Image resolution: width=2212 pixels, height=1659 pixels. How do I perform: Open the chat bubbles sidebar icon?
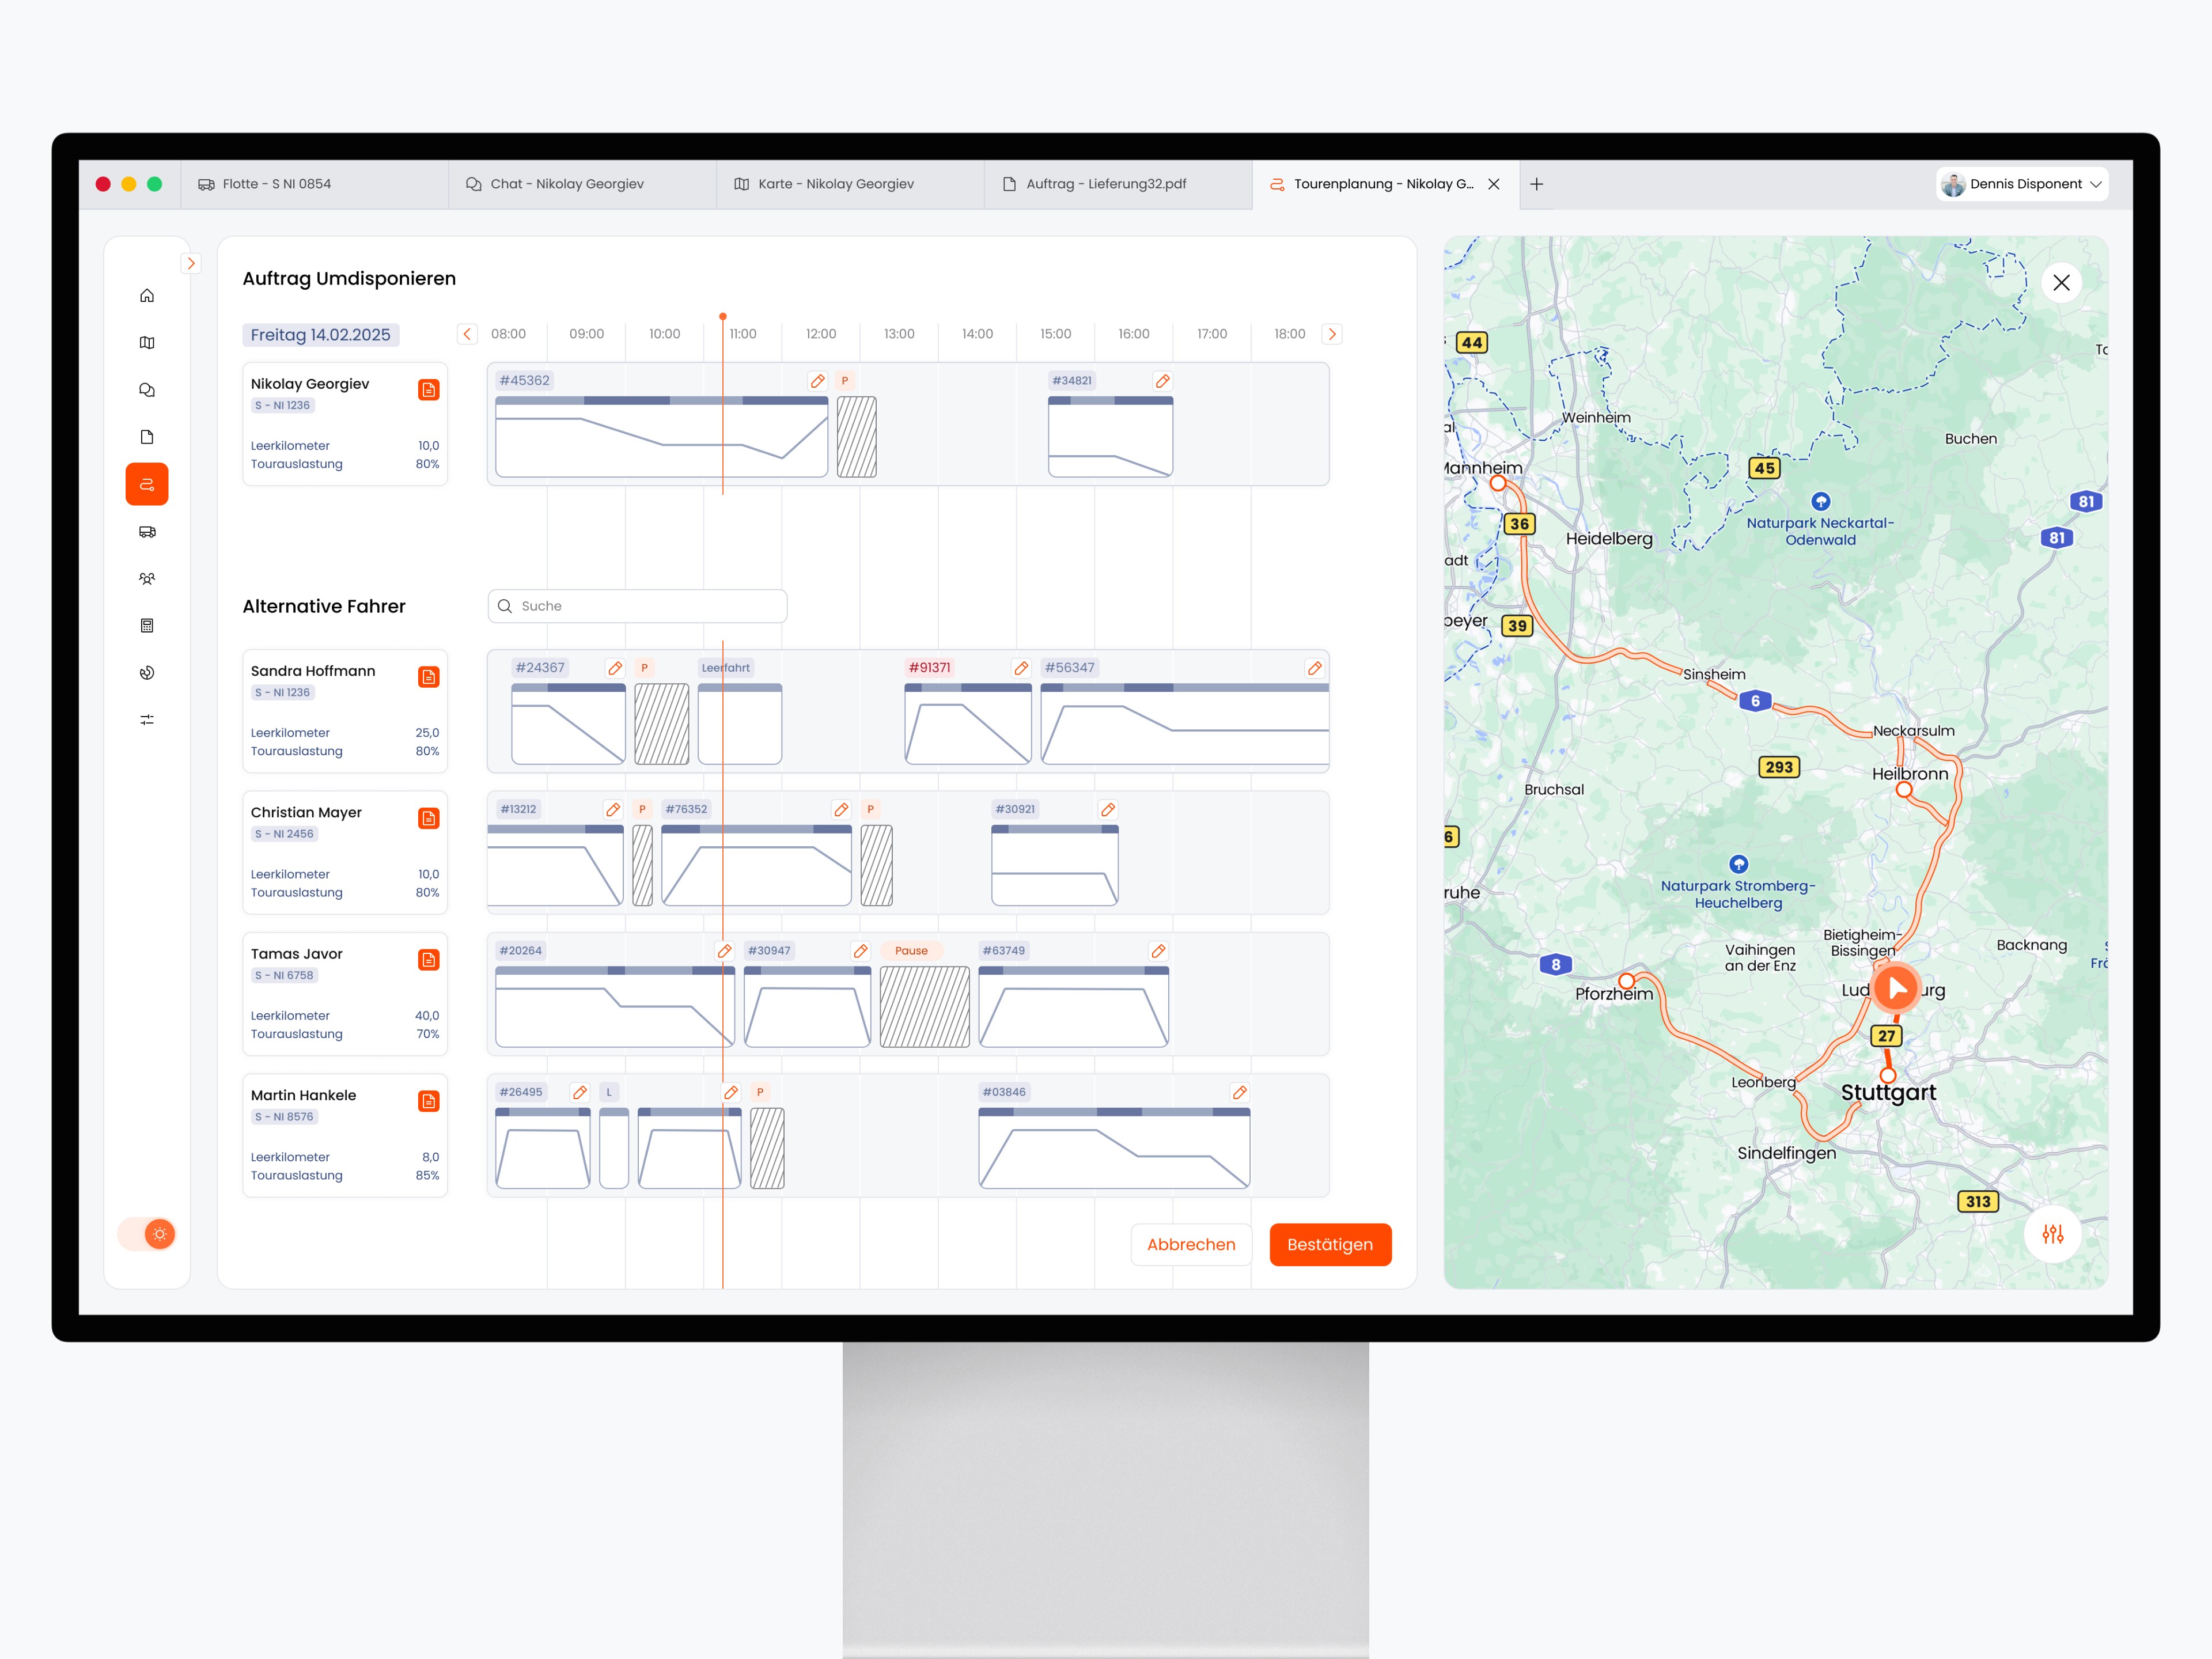tap(147, 390)
